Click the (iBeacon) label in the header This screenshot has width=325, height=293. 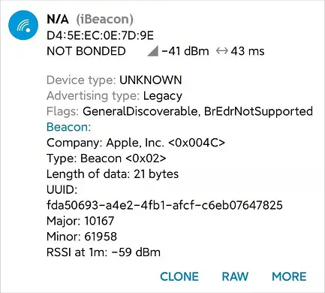[x=104, y=20]
